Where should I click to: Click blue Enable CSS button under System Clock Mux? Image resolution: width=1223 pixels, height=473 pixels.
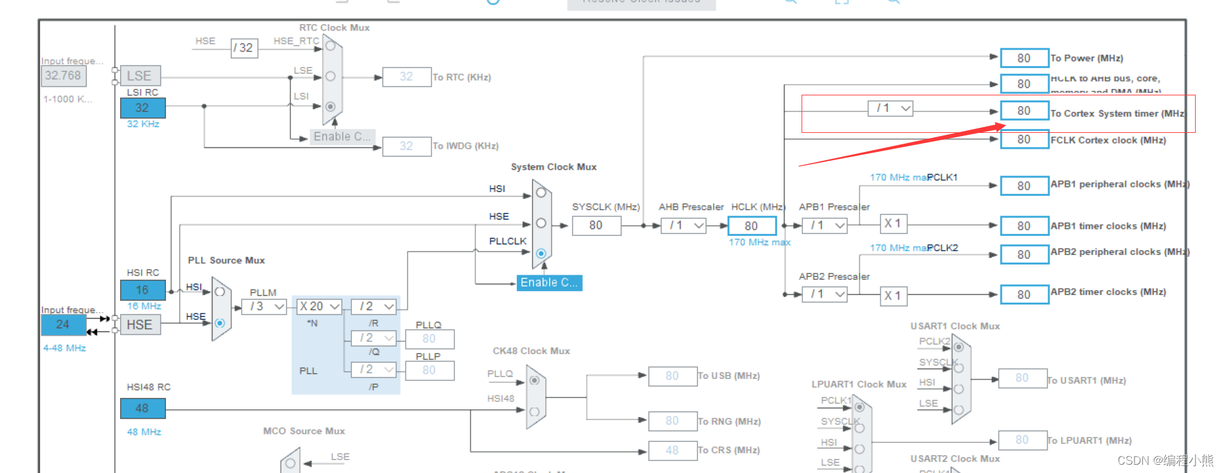pyautogui.click(x=549, y=283)
